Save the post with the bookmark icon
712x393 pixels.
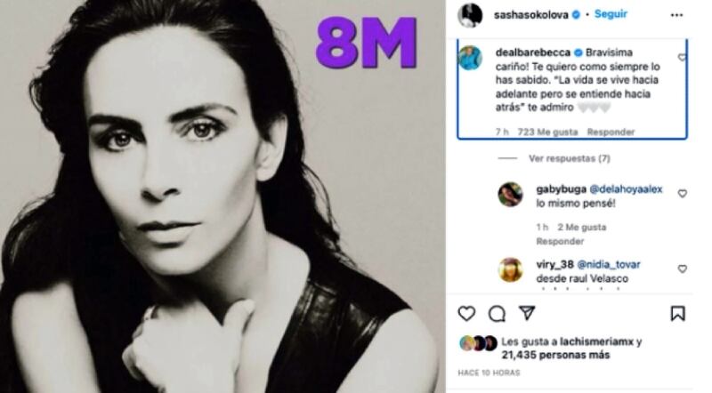(678, 313)
